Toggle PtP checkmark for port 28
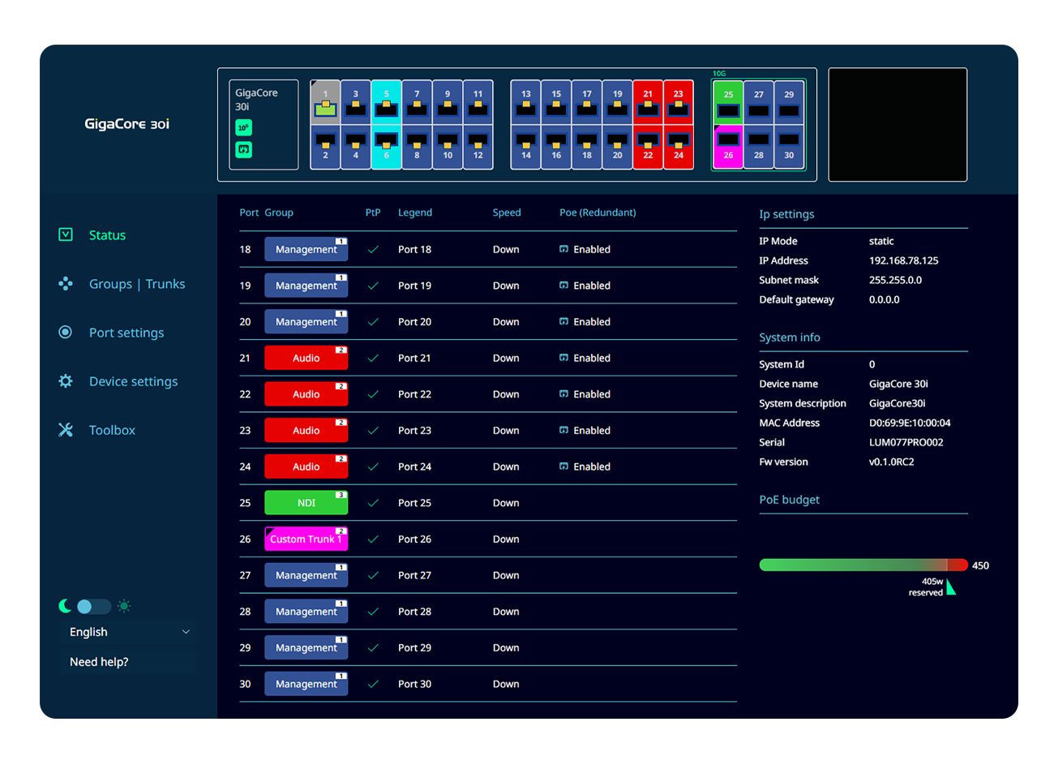 point(373,612)
